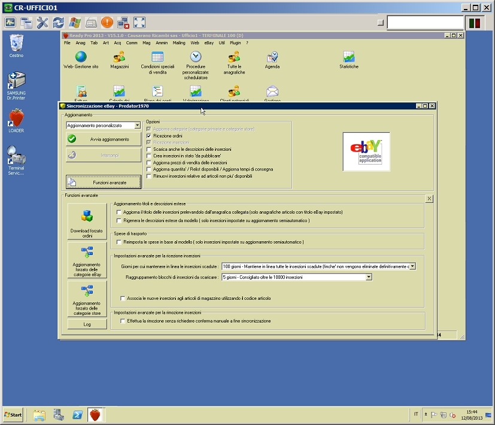Image resolution: width=495 pixels, height=425 pixels.
Task: Show hidden tray icons arrow
Action: (x=426, y=415)
